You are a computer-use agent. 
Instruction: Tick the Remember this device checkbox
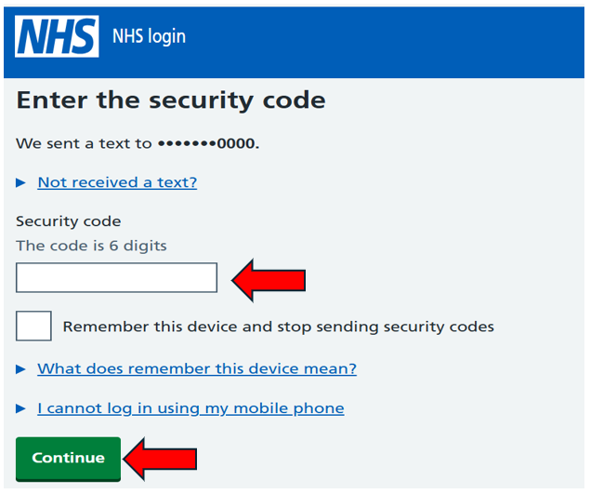click(x=33, y=326)
